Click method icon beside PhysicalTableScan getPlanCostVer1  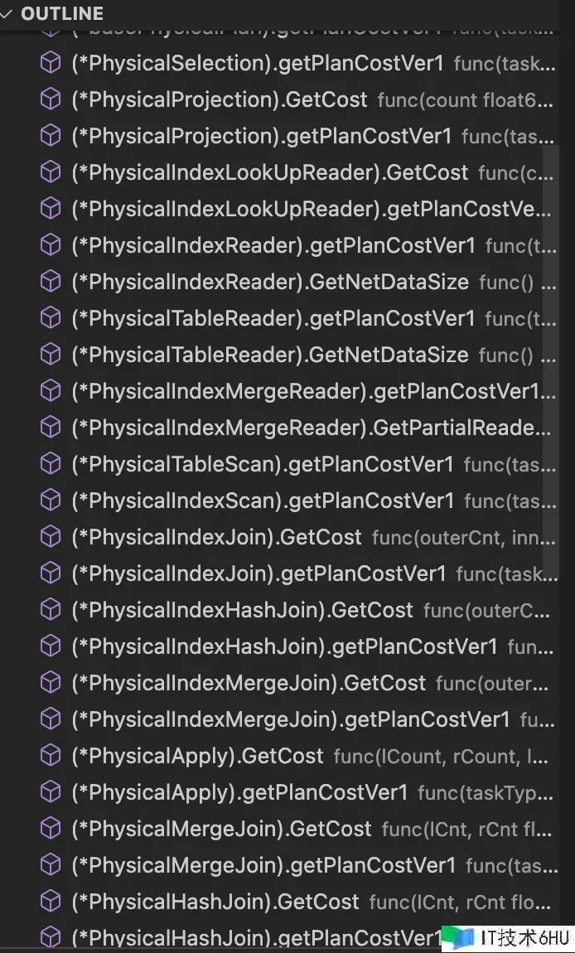pyautogui.click(x=51, y=464)
